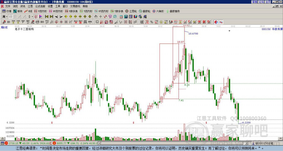Open the 浏览 menu
Viewport: 283px width, 151px height.
(x=15, y=6)
